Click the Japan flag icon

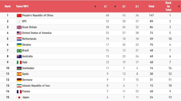click(19, 98)
